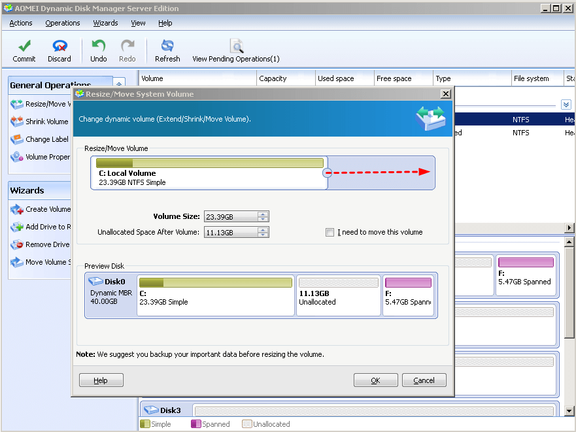Click Cancel button in dialog
Viewport: 576px width, 432px height.
424,380
